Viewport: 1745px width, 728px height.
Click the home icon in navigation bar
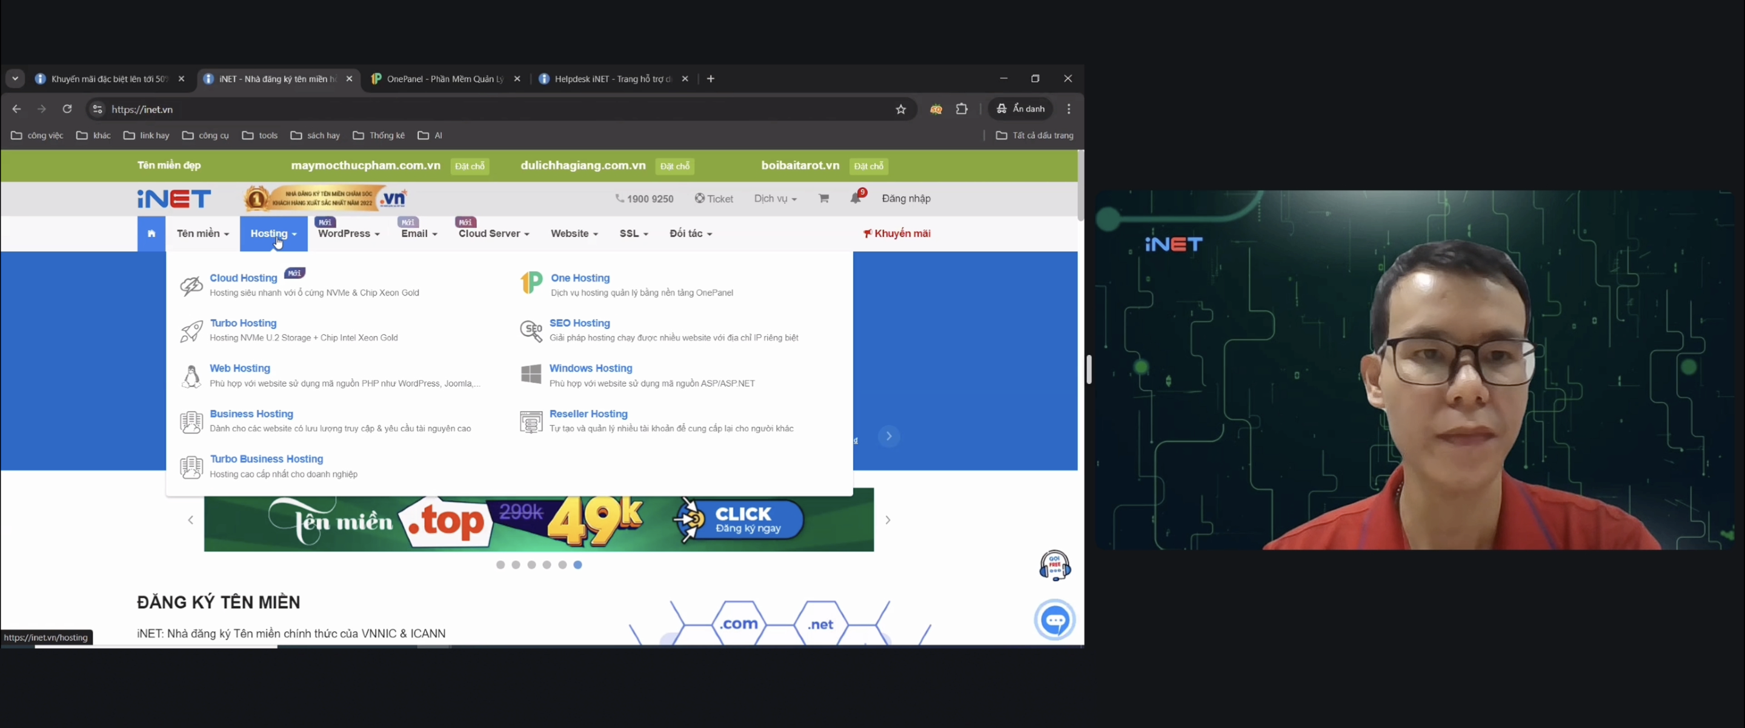click(x=151, y=234)
